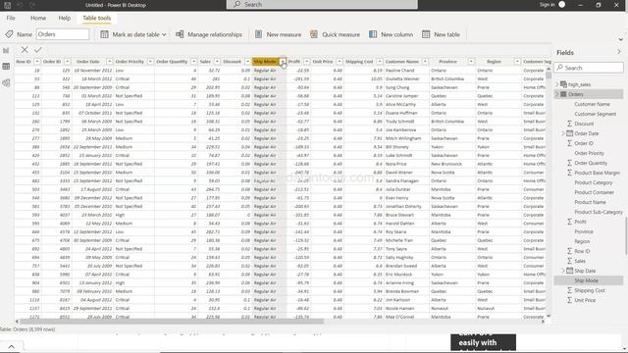Screen dimensions: 628x353
Task: Cancel the formula with the X icon
Action: tap(25, 50)
